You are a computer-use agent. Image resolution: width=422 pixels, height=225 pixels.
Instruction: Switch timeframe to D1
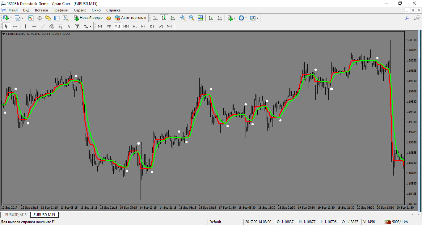[x=152, y=26]
